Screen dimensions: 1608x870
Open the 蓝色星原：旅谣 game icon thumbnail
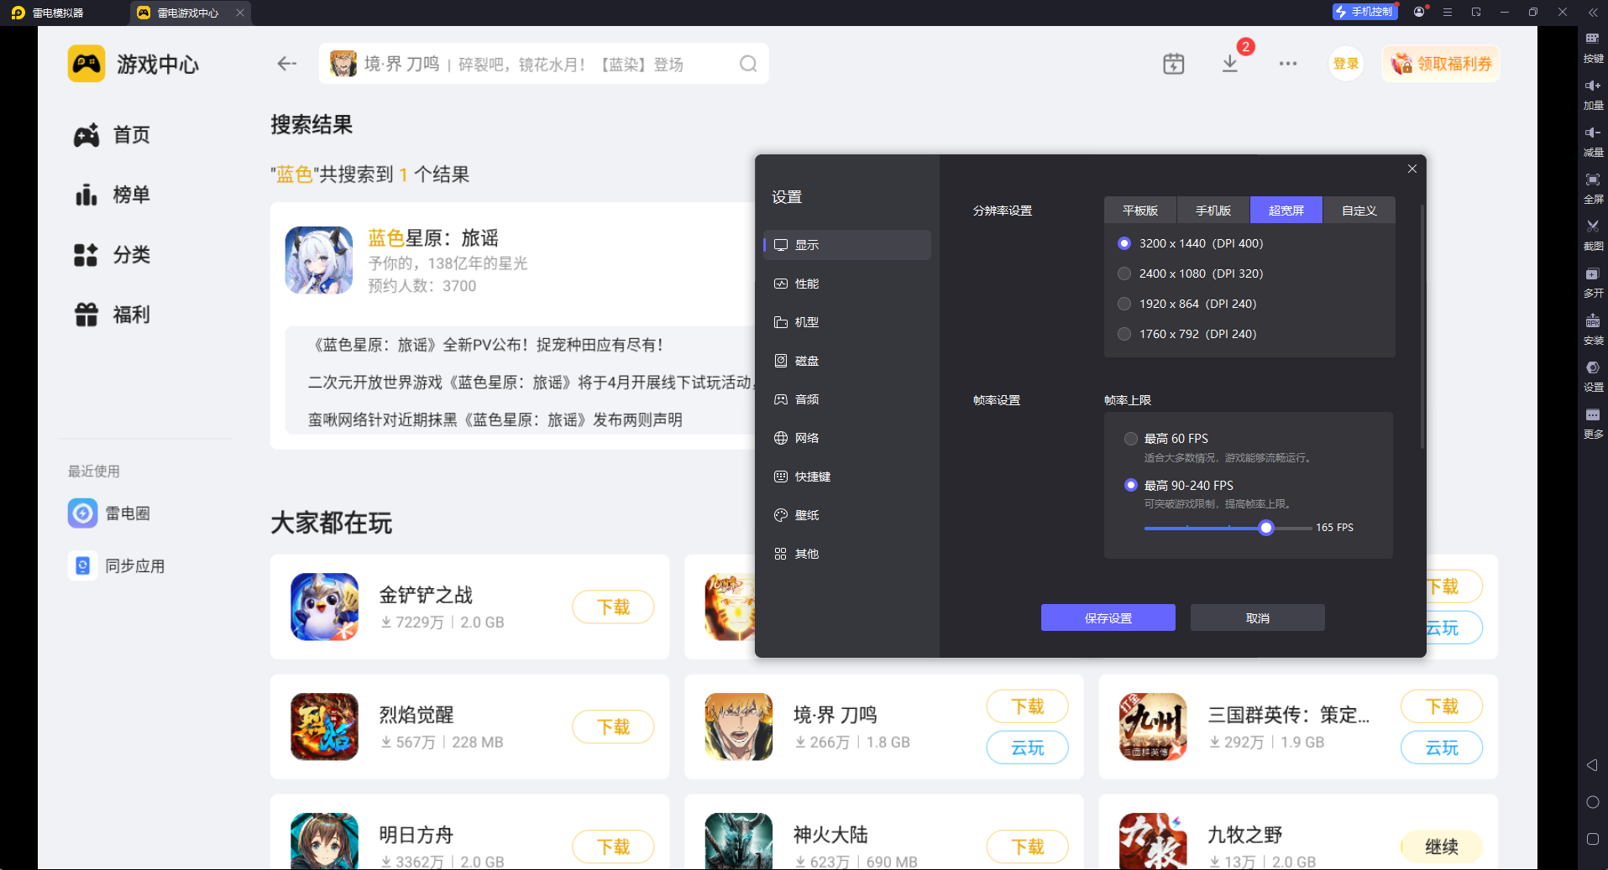(x=319, y=260)
